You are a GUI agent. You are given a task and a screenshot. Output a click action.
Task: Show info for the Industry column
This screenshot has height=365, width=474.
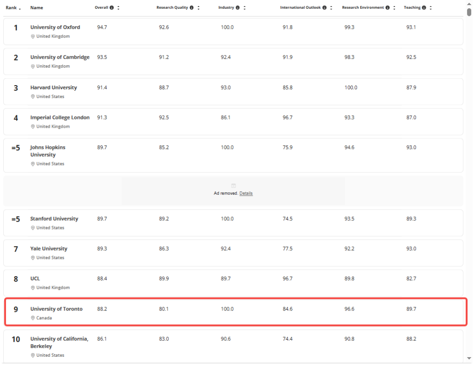[238, 8]
